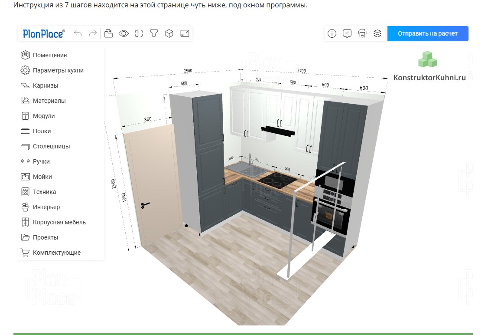This screenshot has width=501, height=335.
Task: Select Материалы in the sidebar
Action: pos(49,101)
